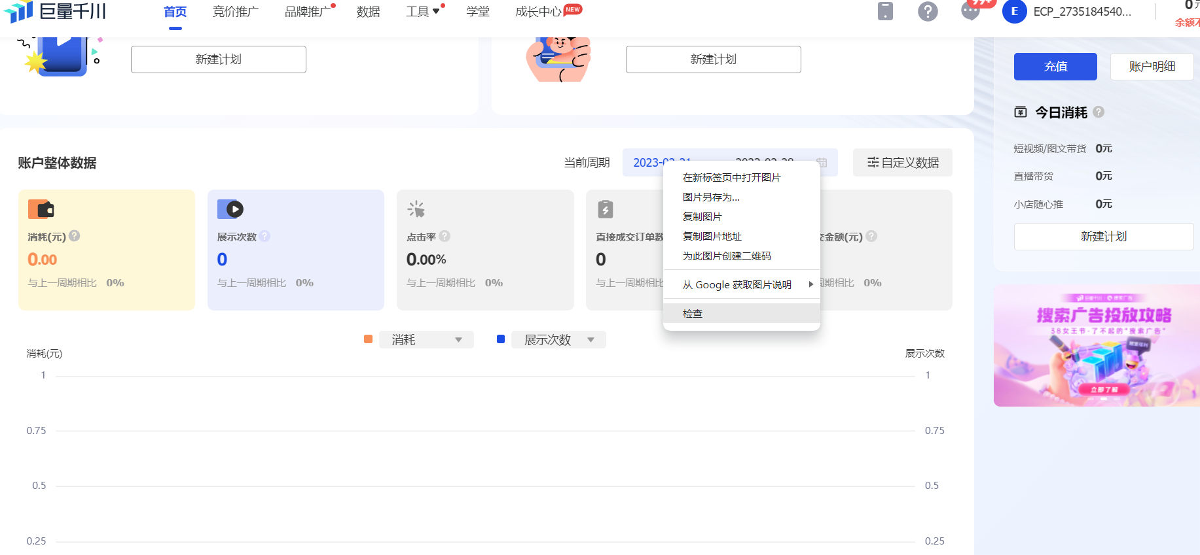Screen dimensions: 1200x555
Task: Open the 展示次数 chart metric dropdown
Action: click(558, 340)
